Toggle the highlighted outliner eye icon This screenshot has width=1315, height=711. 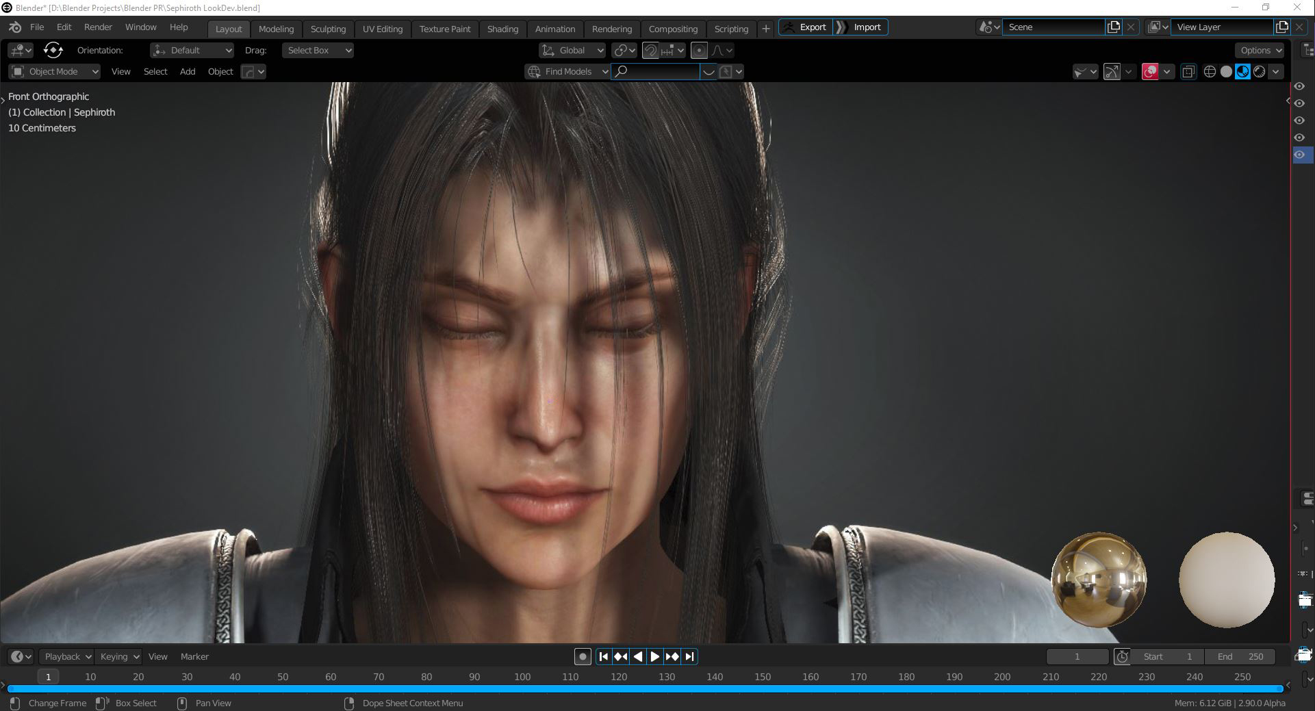point(1299,155)
